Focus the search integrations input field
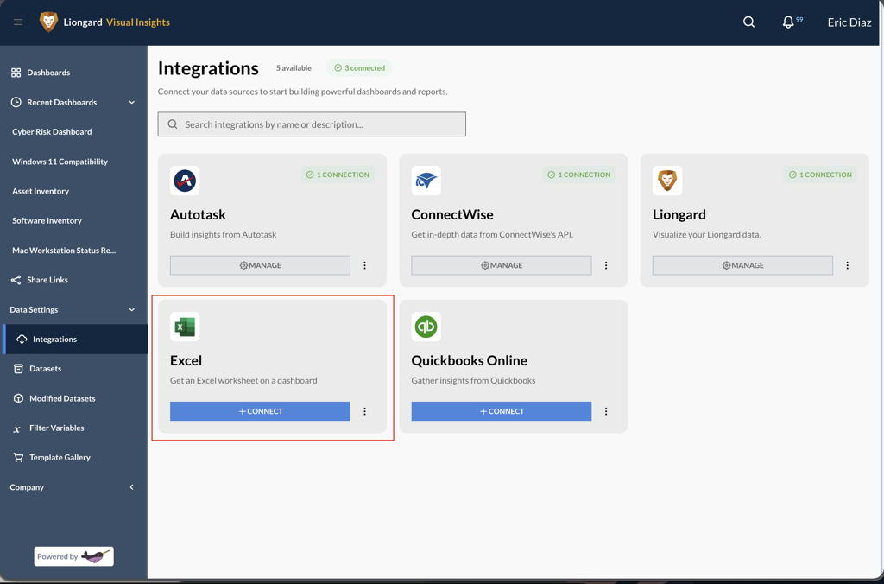 click(x=312, y=124)
